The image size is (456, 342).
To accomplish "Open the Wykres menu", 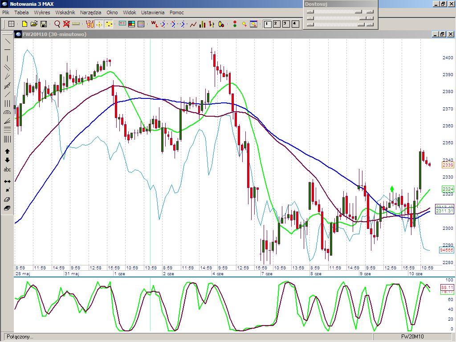I will (42, 12).
